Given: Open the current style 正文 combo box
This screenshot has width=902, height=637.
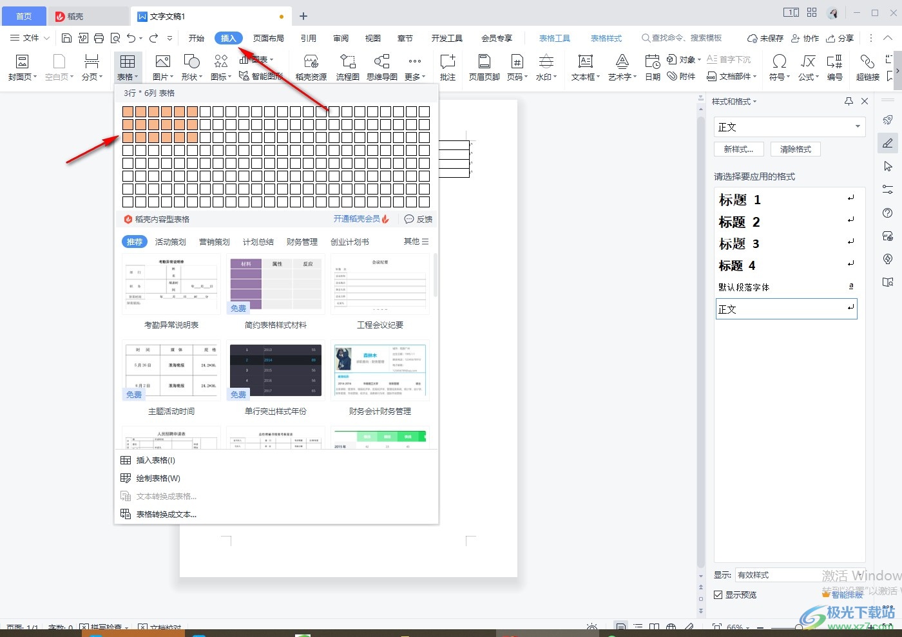Looking at the screenshot, I should [x=789, y=127].
